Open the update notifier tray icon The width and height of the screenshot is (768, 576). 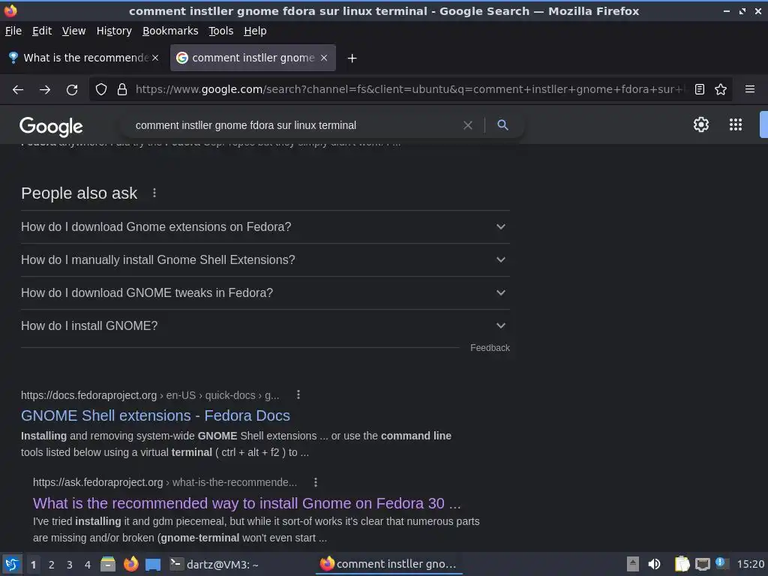pyautogui.click(x=721, y=562)
